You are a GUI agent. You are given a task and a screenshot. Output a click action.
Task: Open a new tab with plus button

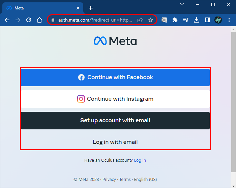91,8
